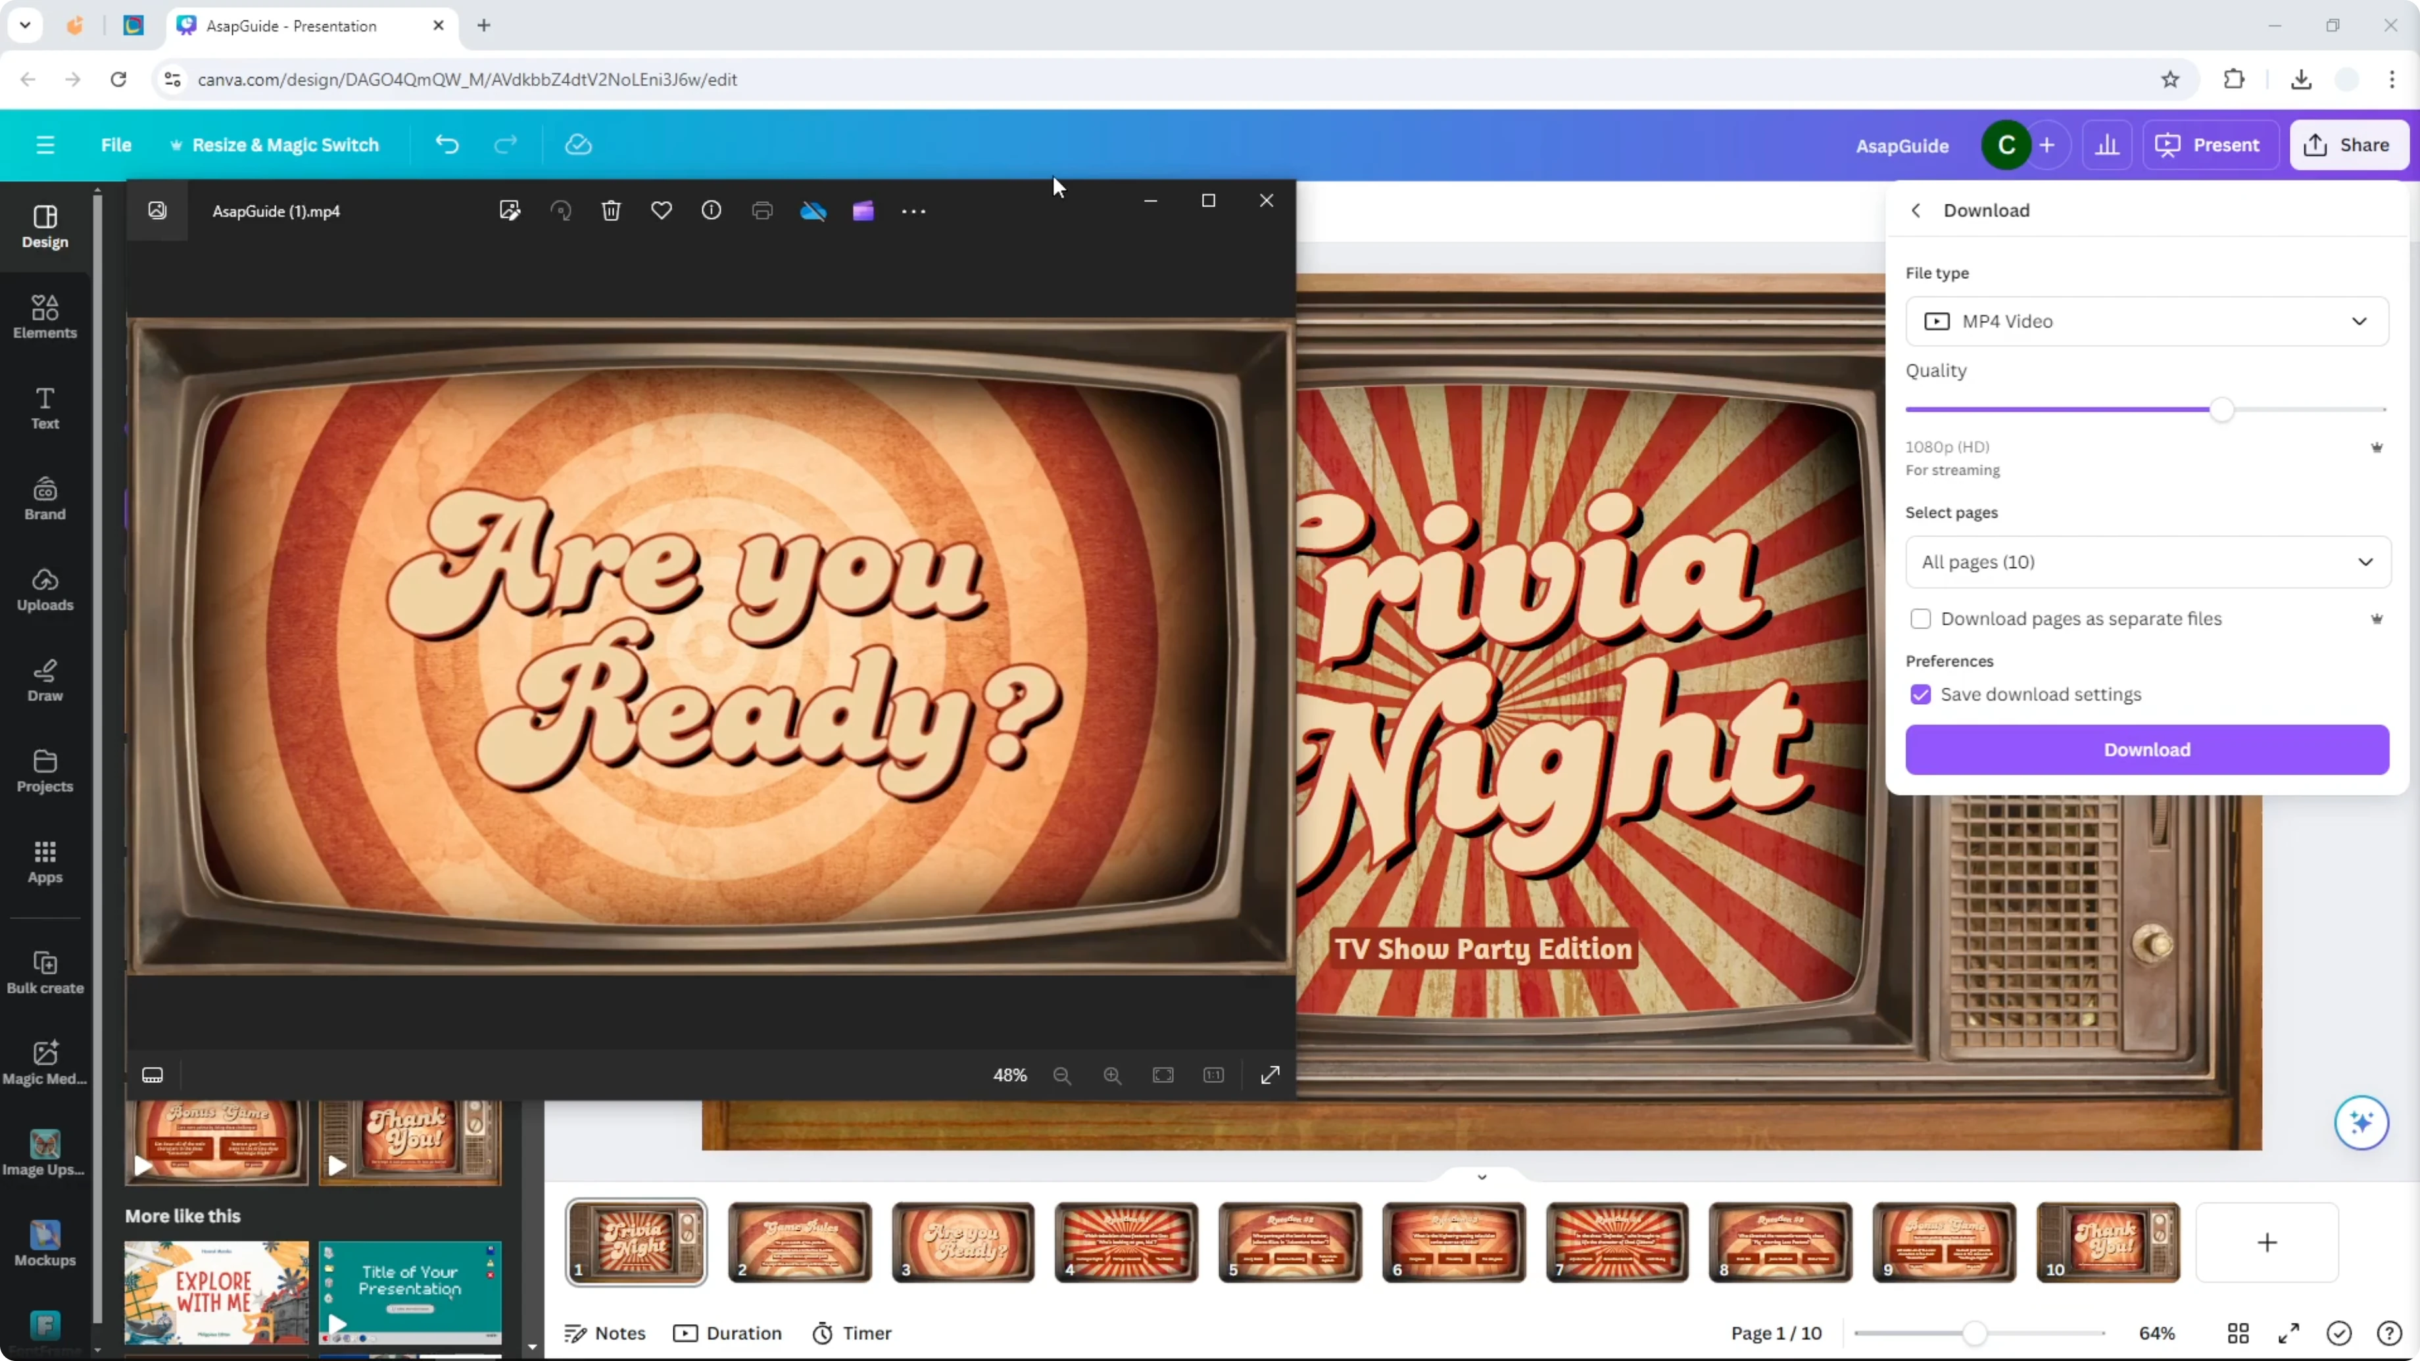The image size is (2420, 1361).
Task: Open the Timer tool
Action: pyautogui.click(x=852, y=1333)
